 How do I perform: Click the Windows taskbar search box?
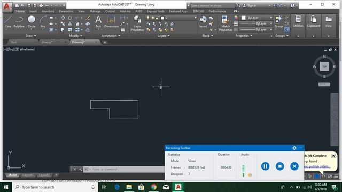[55, 187]
